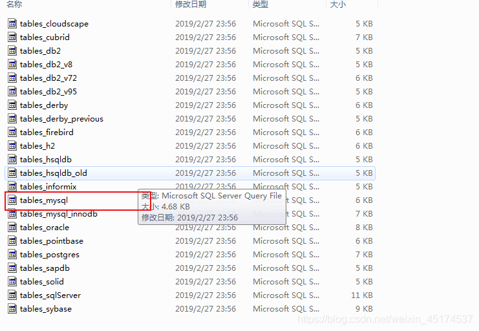
Task: Click the tables_oracle file icon
Action: [12, 227]
